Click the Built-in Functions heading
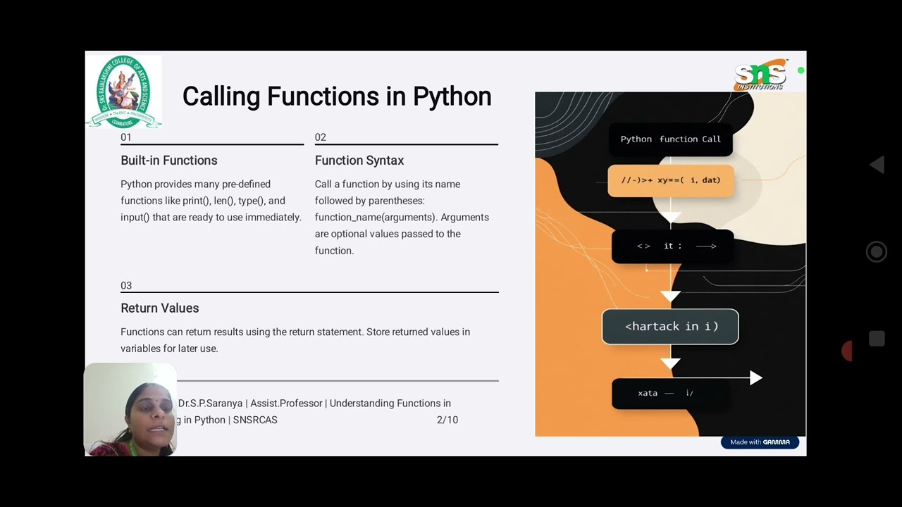 [169, 161]
